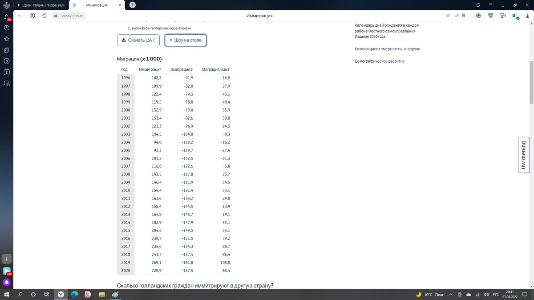Open history clock icon in sidebar
534x300 pixels.
(x=7, y=28)
